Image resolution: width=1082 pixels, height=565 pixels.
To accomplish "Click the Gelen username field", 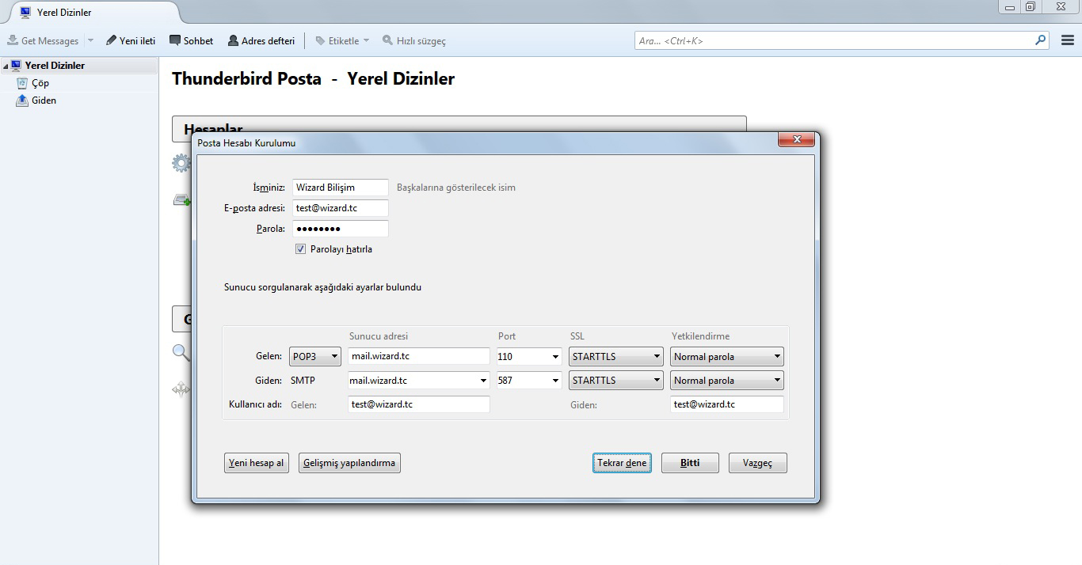I will click(419, 404).
